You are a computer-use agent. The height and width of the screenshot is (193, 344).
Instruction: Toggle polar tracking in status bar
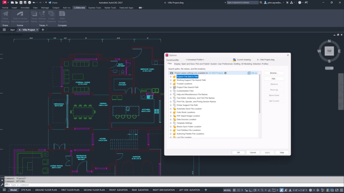255,190
